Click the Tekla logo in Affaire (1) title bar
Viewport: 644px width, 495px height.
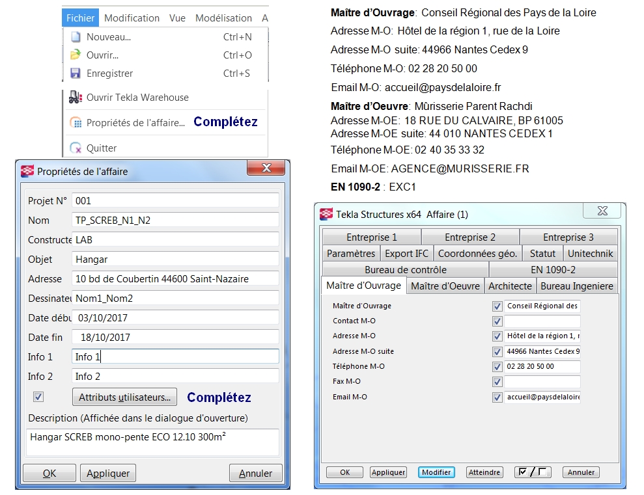326,214
